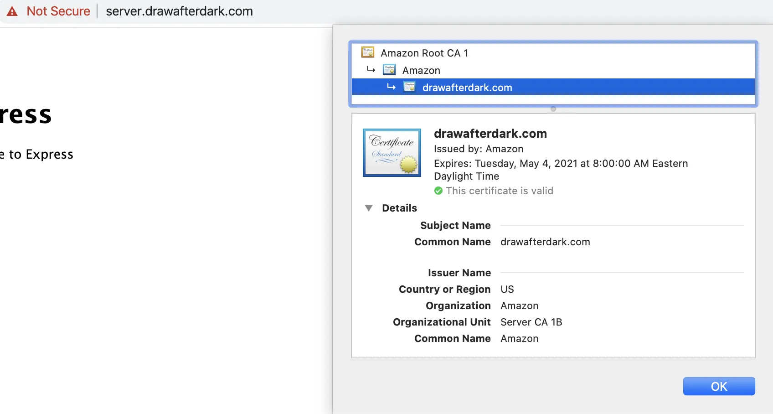
Task: Click the Amazon Root CA 1 certificate icon
Action: pos(368,52)
